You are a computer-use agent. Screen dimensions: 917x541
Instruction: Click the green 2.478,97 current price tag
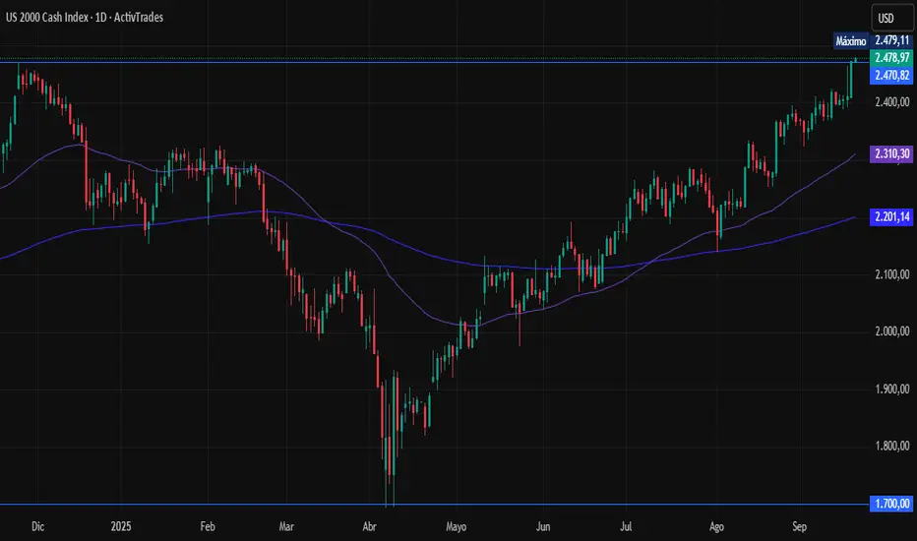[891, 57]
